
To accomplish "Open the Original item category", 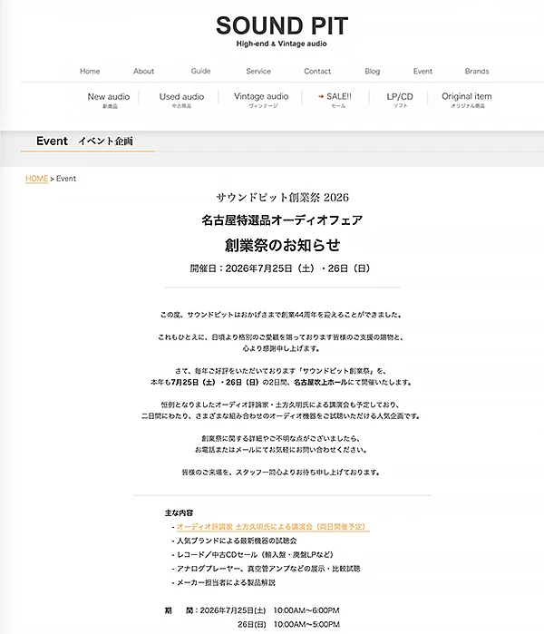I will pos(467,100).
